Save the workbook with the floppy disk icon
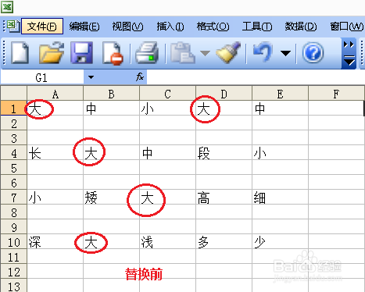This screenshot has width=365, height=292. 81,53
